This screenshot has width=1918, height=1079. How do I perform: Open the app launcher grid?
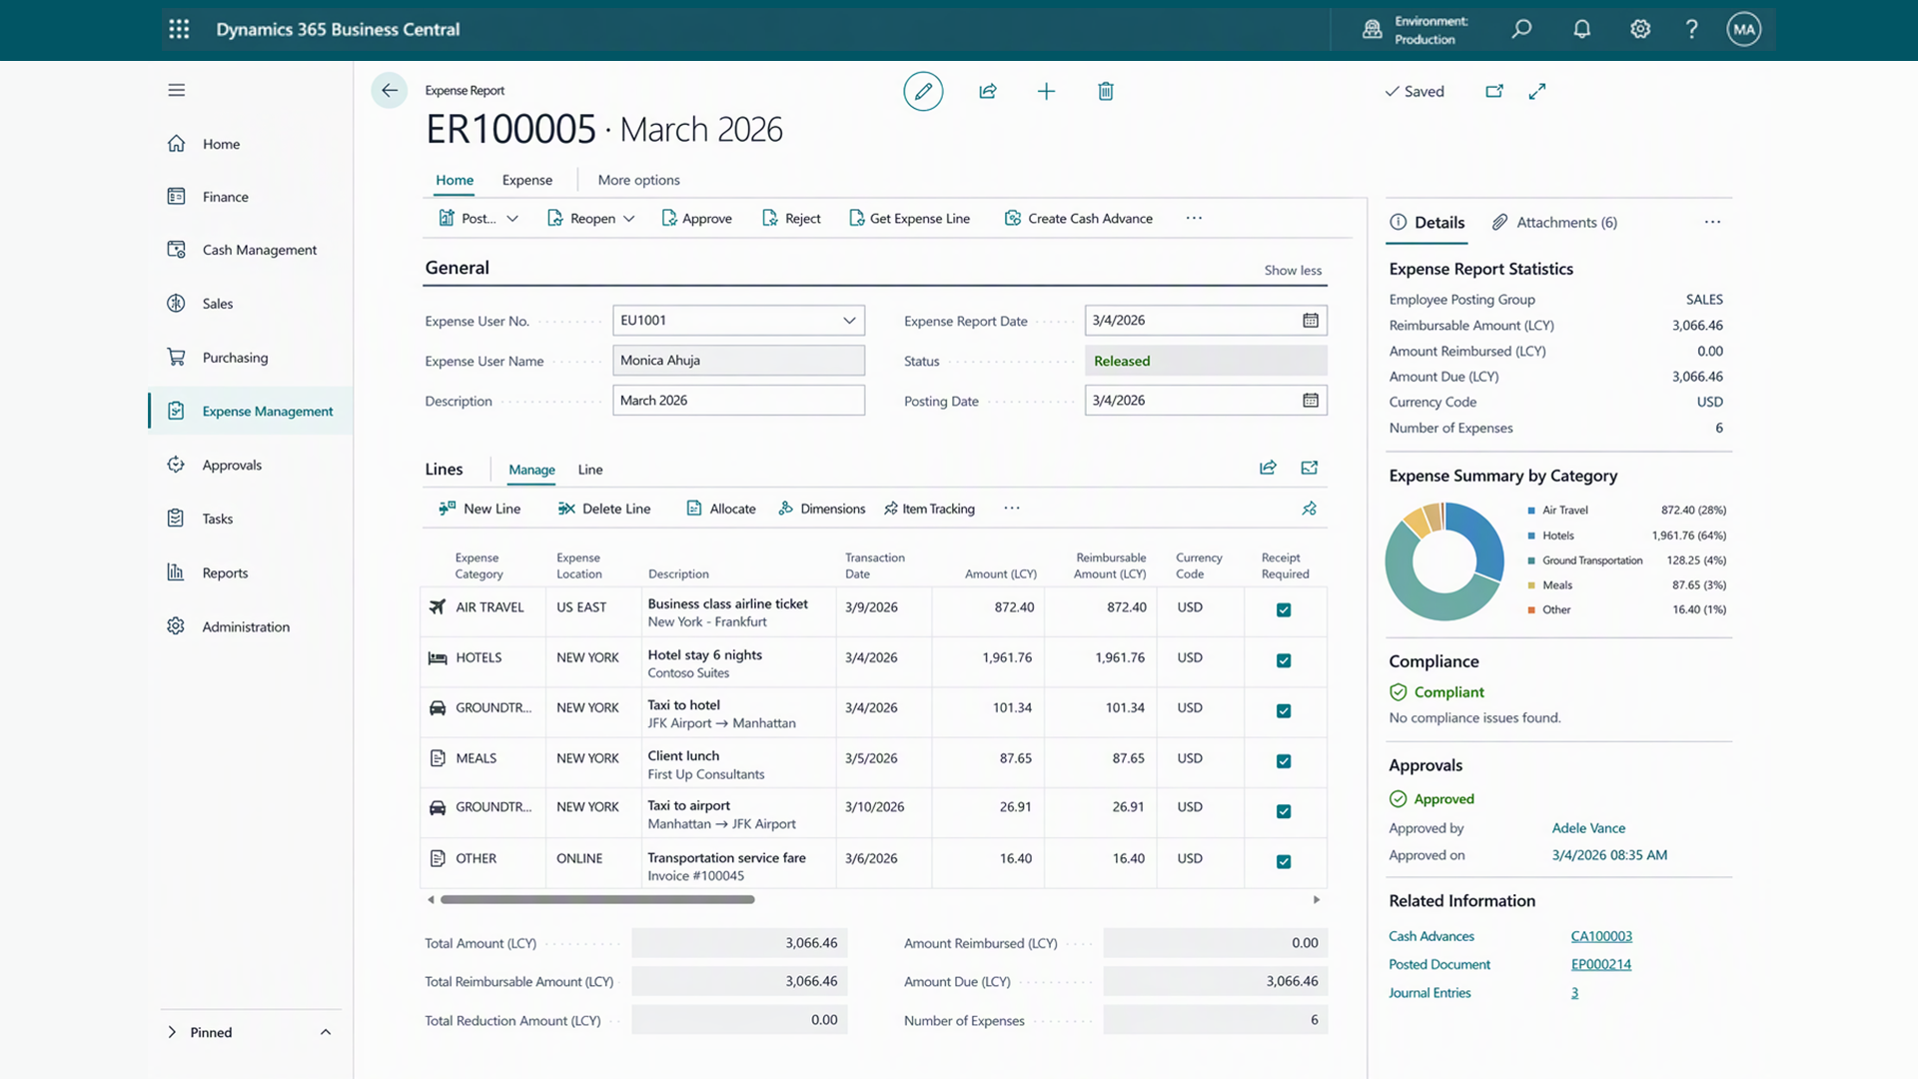point(179,29)
